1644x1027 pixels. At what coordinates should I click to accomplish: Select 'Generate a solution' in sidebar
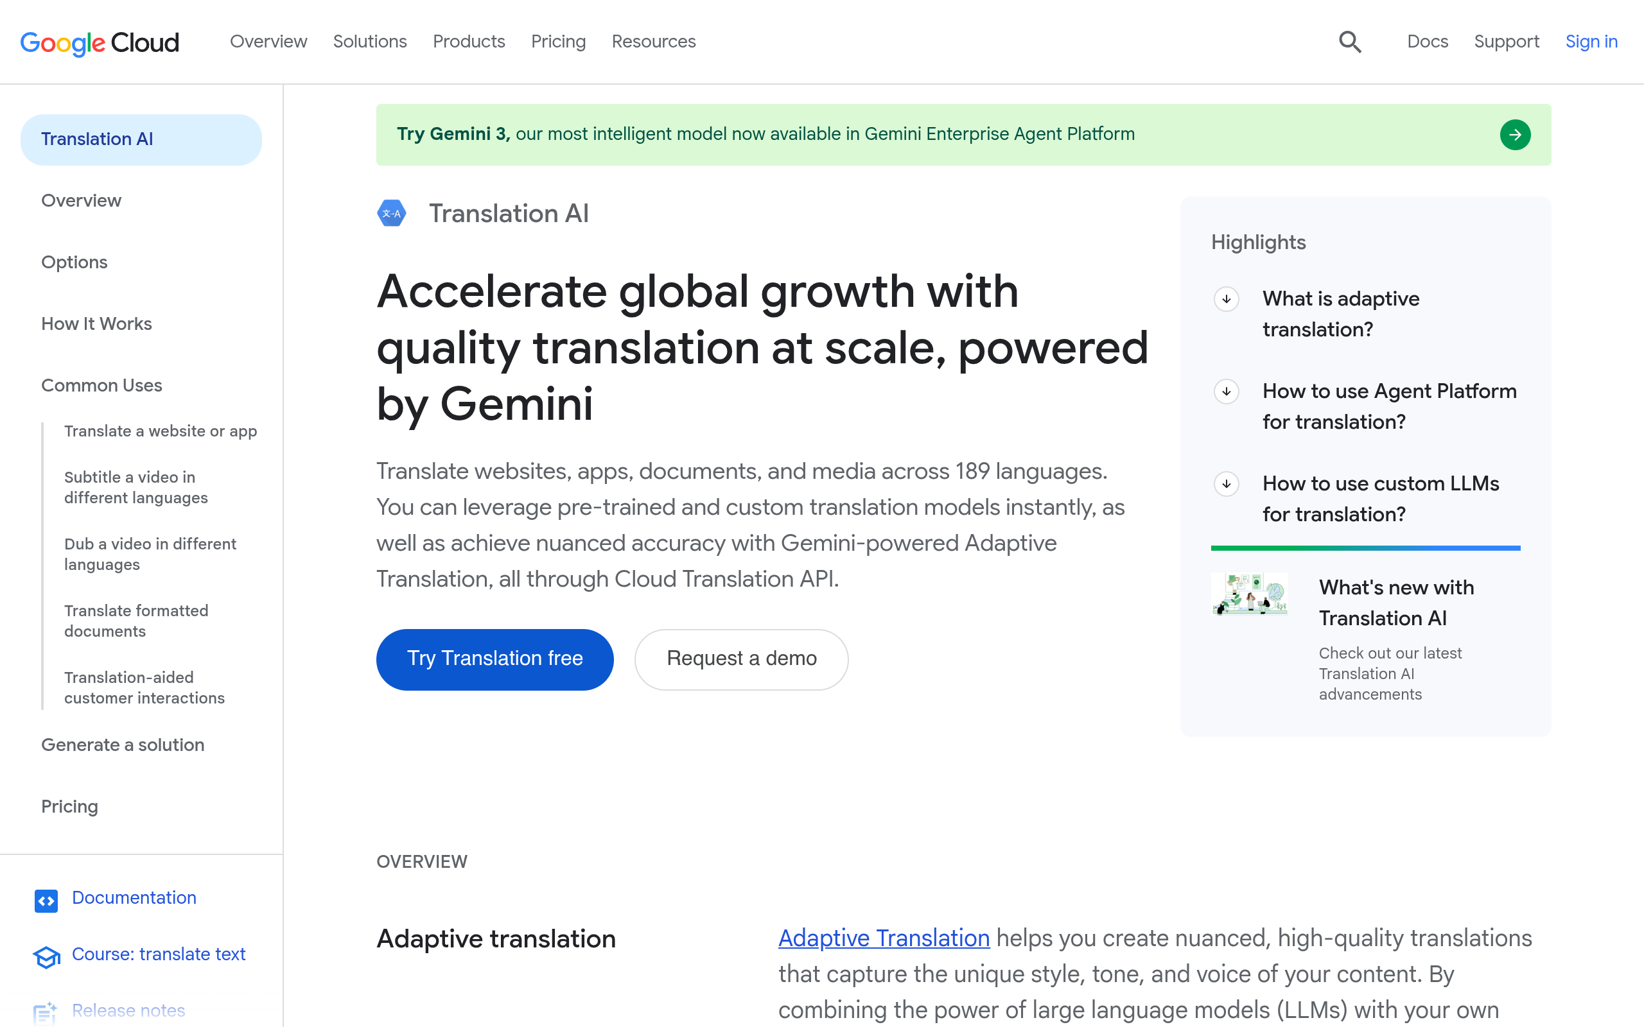tap(122, 745)
